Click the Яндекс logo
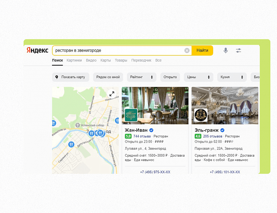Image resolution: width=277 pixels, height=213 pixels. (x=37, y=50)
